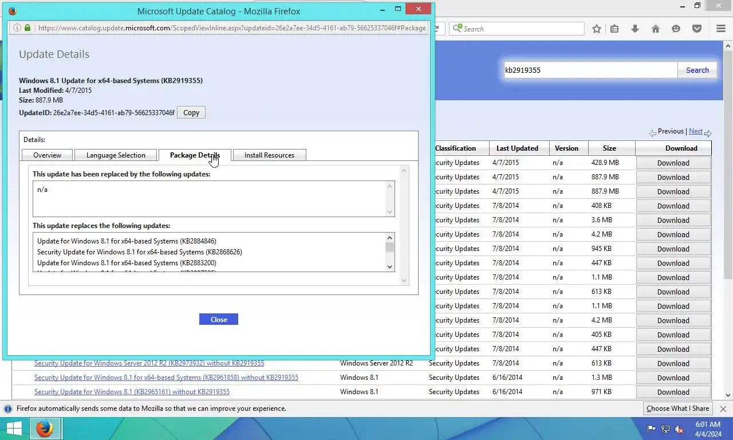
Task: Open the Hello smiley face icon
Action: click(676, 29)
